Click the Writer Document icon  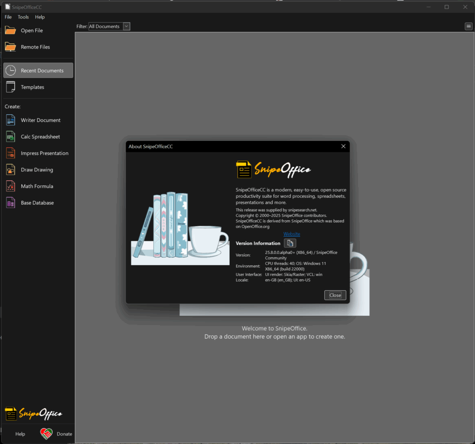(x=10, y=120)
